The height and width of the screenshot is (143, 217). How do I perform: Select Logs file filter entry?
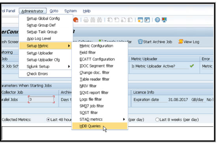click(100, 99)
